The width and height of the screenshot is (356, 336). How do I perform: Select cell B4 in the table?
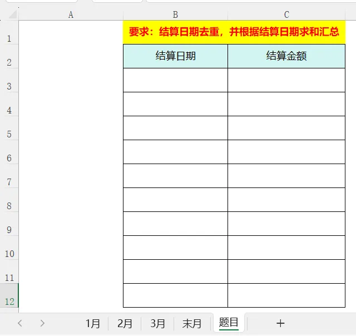pos(175,104)
